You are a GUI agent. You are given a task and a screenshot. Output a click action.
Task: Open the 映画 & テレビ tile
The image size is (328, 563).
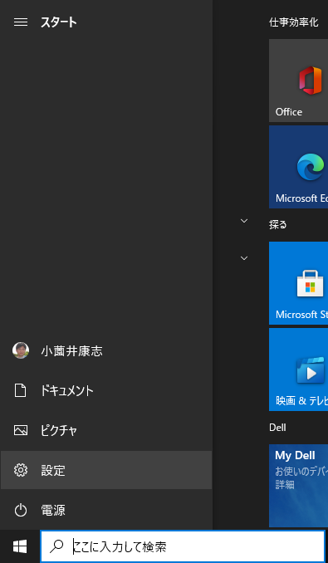299,370
